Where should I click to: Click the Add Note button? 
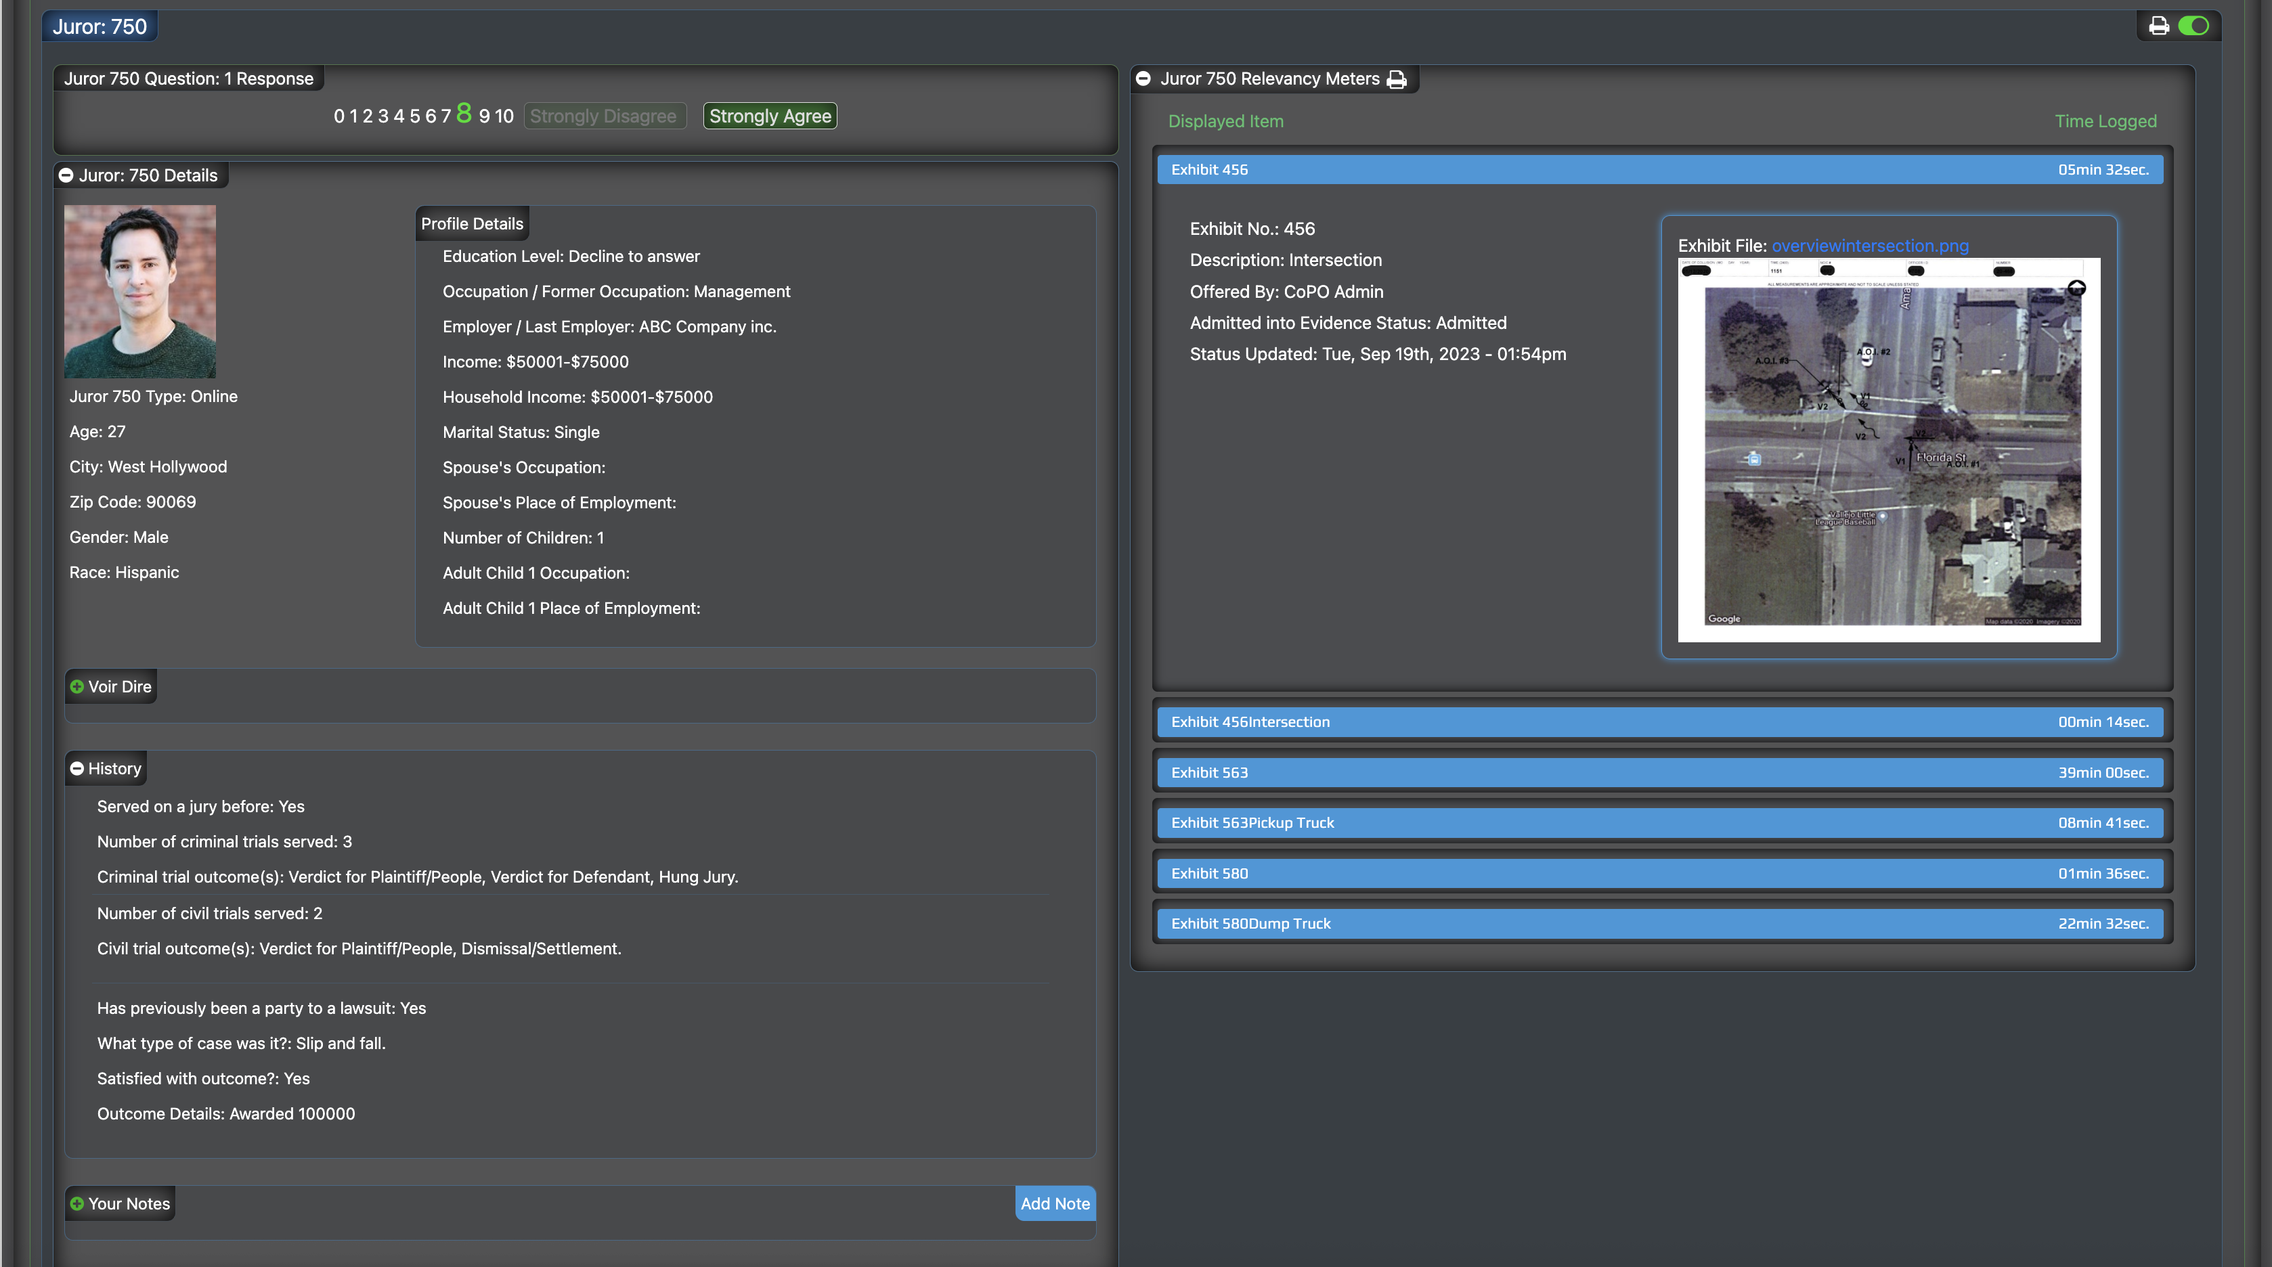(1055, 1203)
